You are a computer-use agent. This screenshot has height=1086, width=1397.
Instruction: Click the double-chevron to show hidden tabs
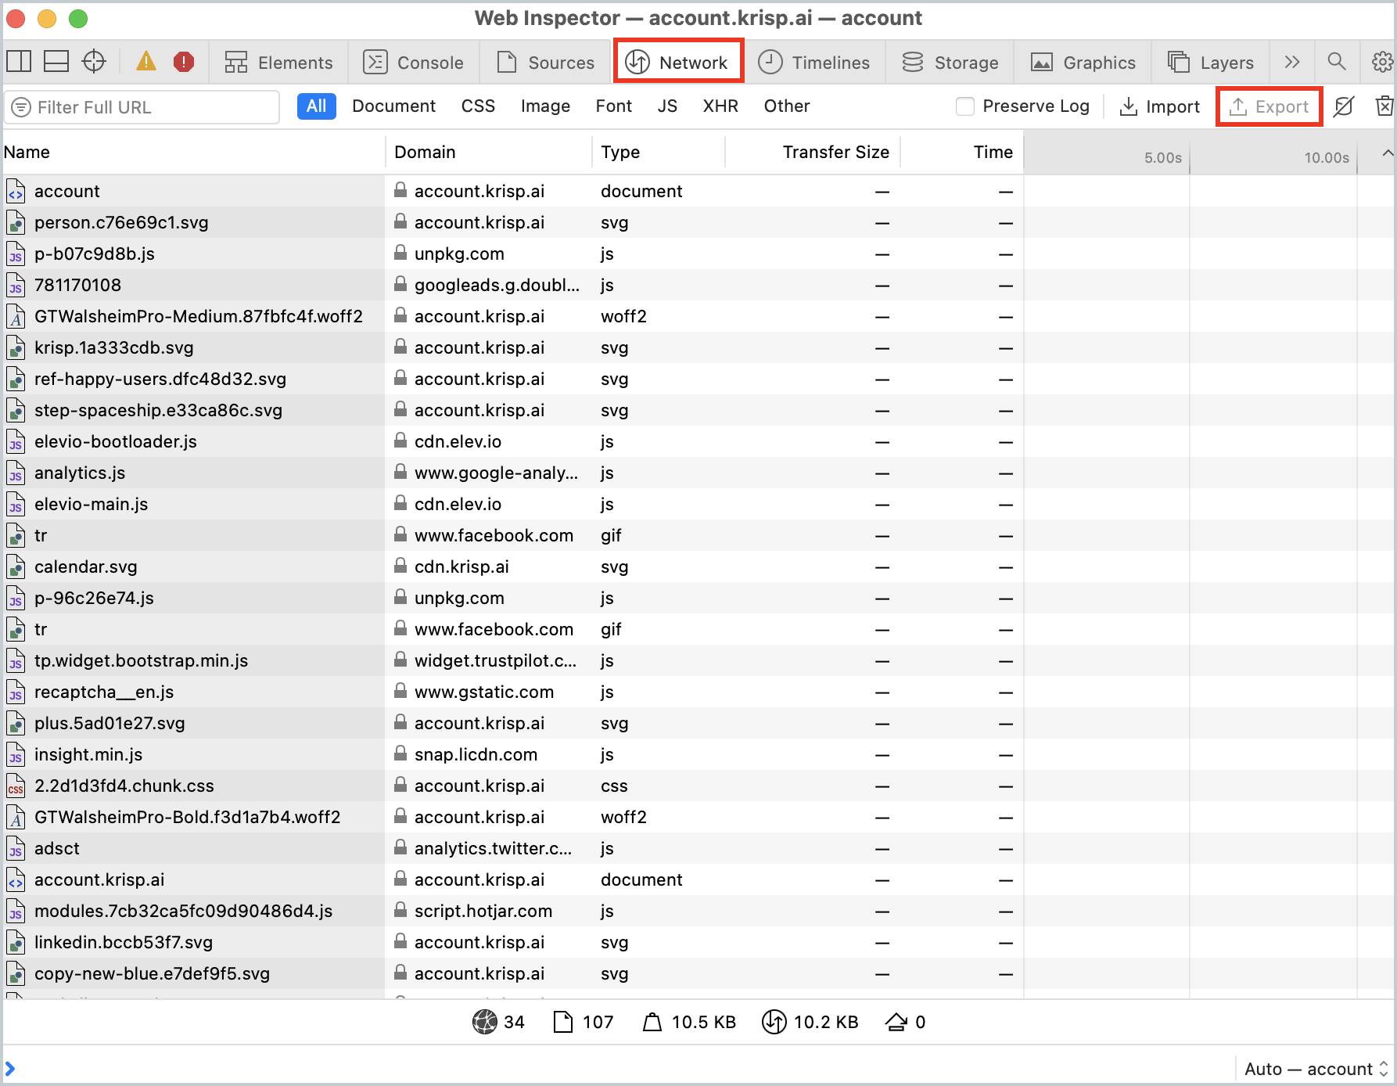point(1291,62)
